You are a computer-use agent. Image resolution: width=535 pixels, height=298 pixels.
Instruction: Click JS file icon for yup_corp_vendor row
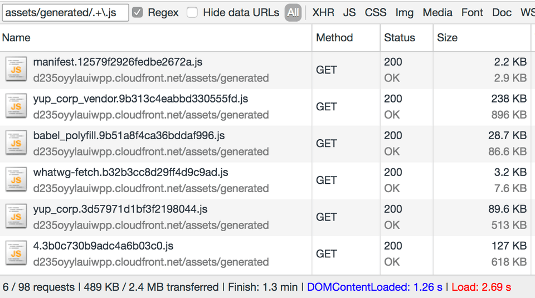click(x=16, y=106)
